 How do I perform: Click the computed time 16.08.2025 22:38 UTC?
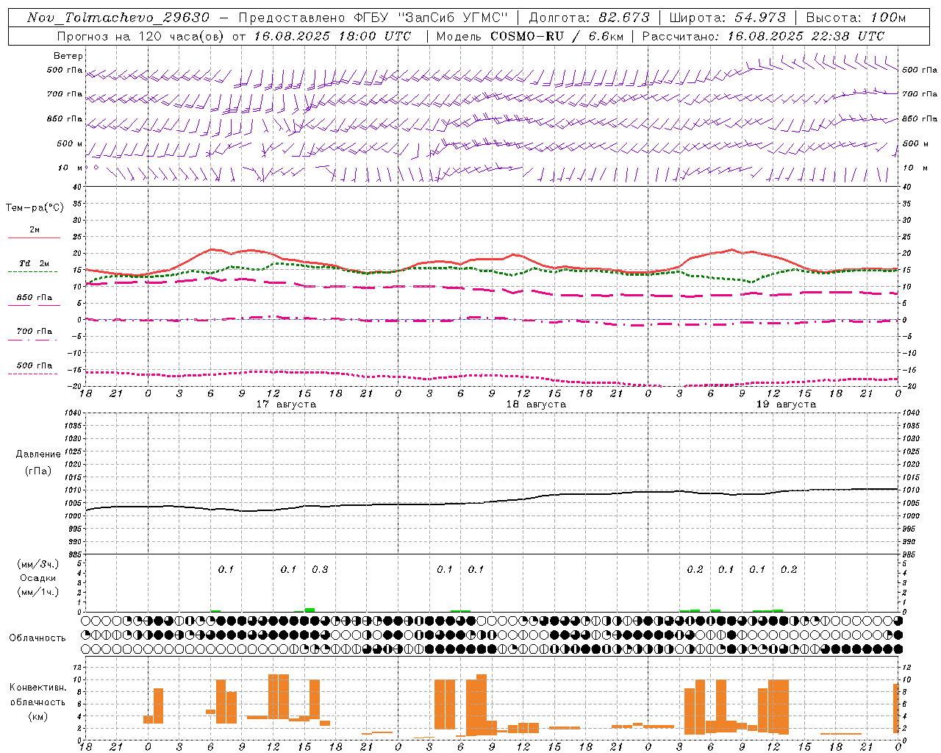(x=806, y=36)
